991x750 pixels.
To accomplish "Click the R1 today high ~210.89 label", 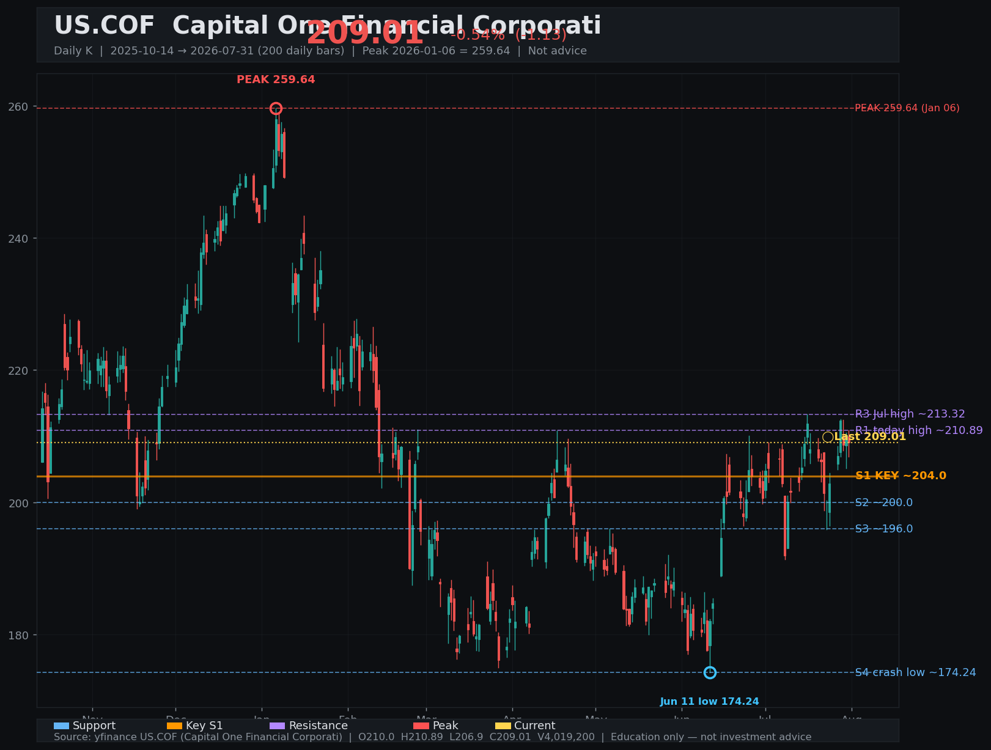I will (919, 430).
